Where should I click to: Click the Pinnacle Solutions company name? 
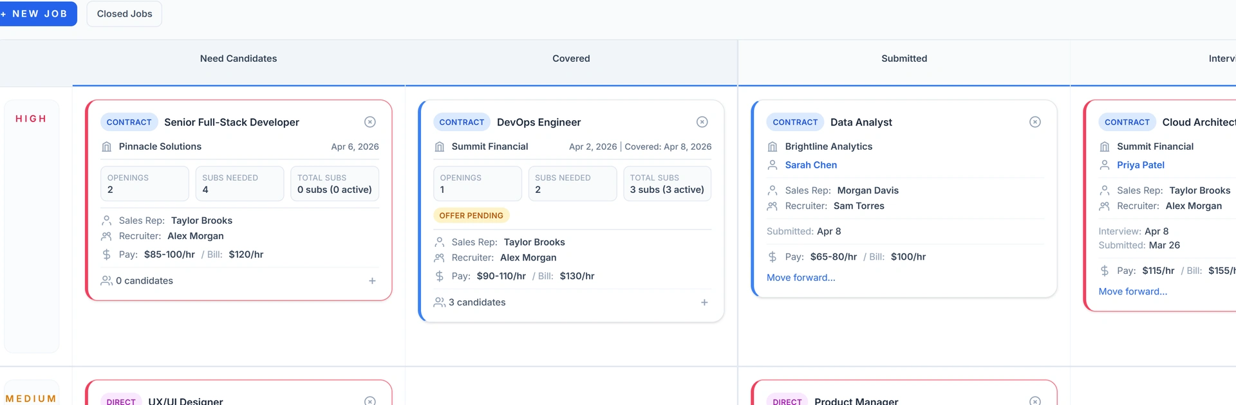(160, 147)
